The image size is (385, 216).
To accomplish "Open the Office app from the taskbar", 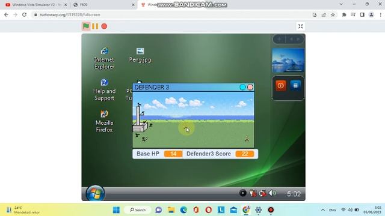I will pos(196,210).
